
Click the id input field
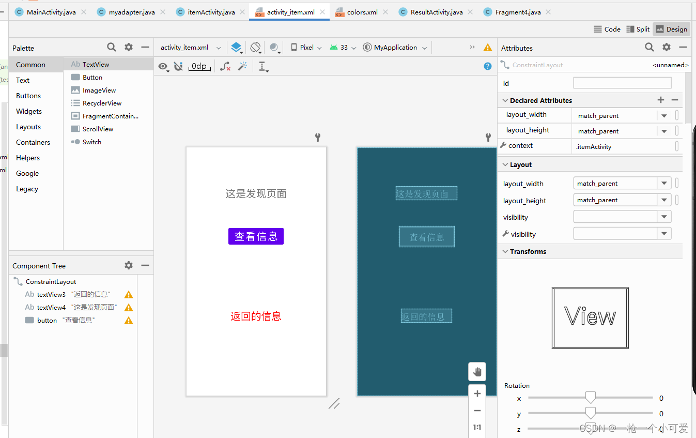[x=622, y=83]
